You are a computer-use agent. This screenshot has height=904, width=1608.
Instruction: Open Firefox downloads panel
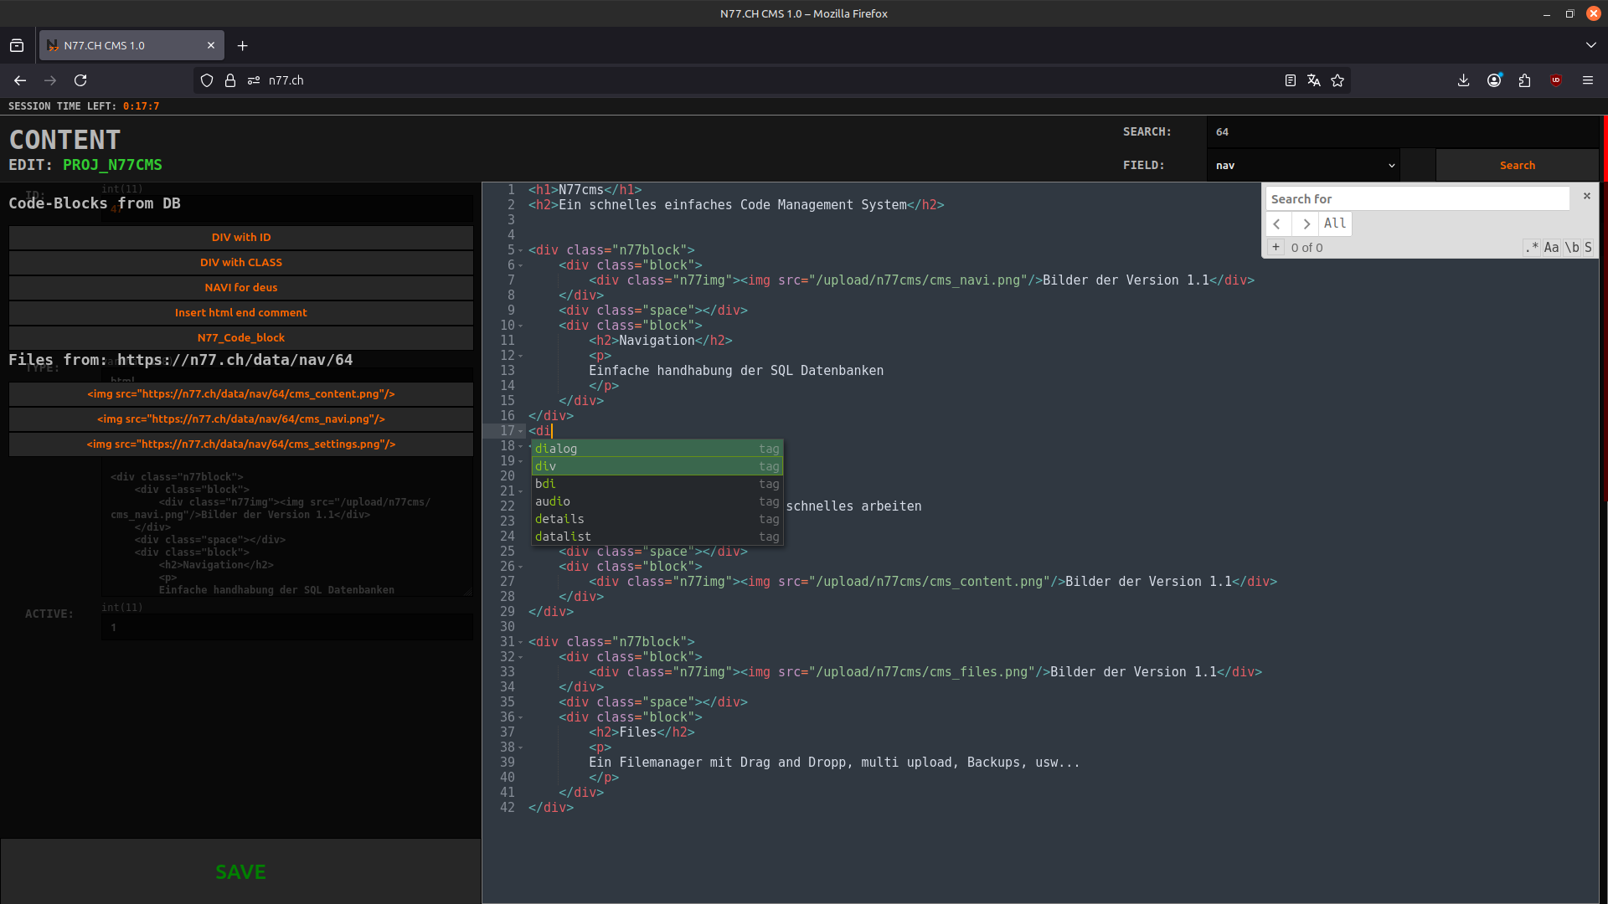pyautogui.click(x=1463, y=80)
